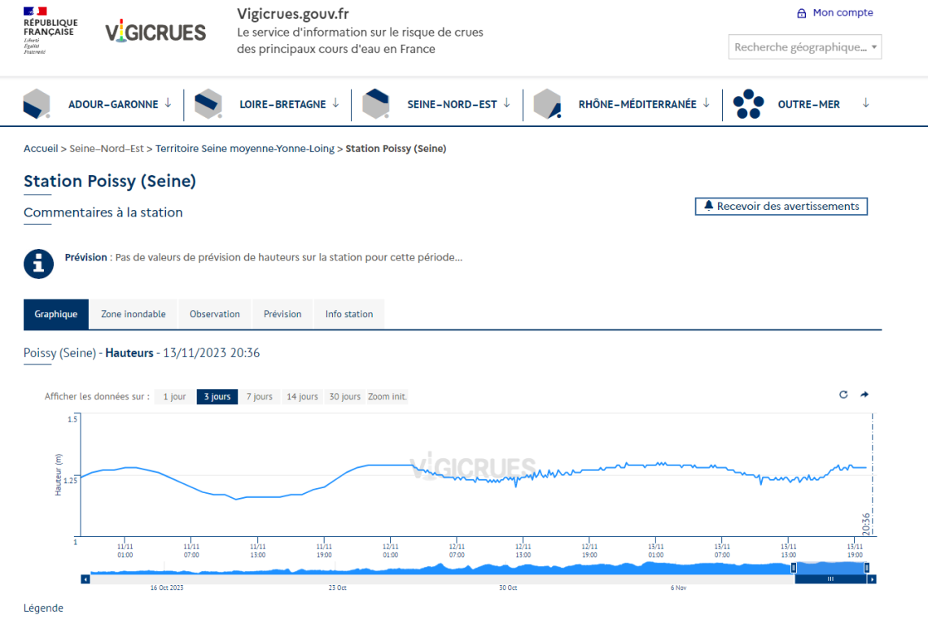
Task: Switch to the Observation tab
Action: [x=215, y=314]
